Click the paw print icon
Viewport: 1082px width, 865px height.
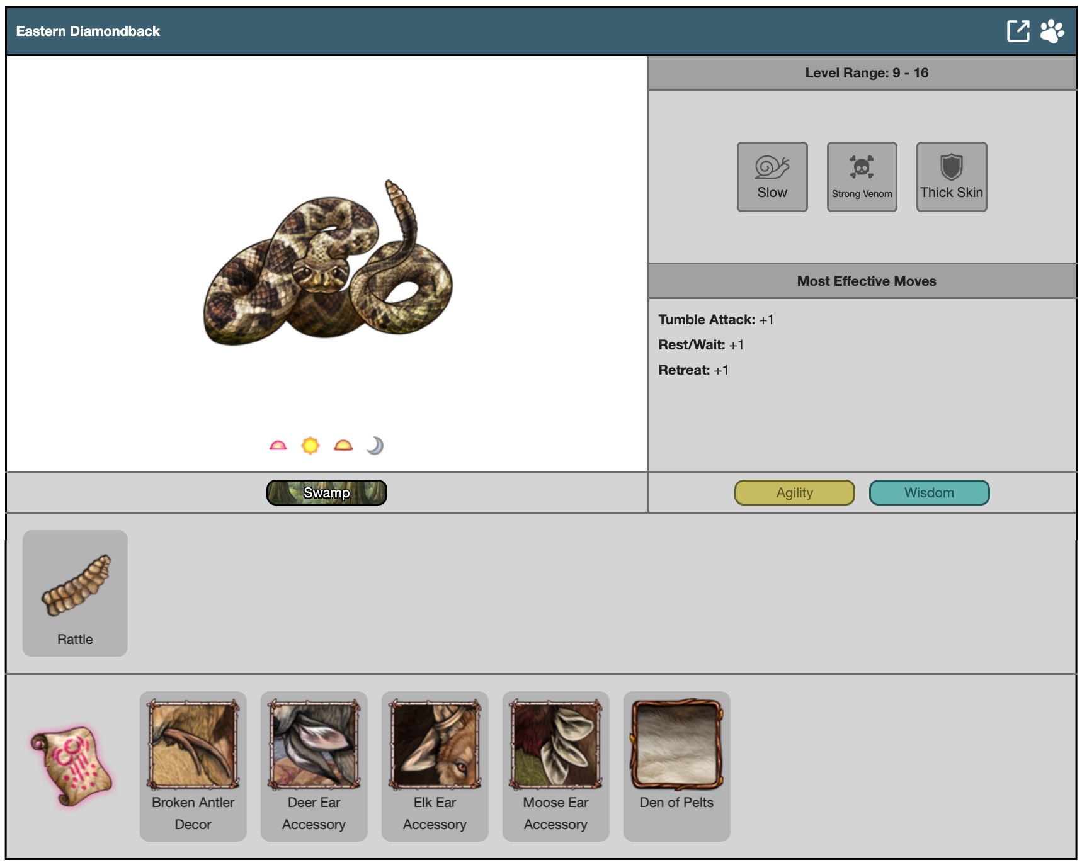[x=1052, y=31]
